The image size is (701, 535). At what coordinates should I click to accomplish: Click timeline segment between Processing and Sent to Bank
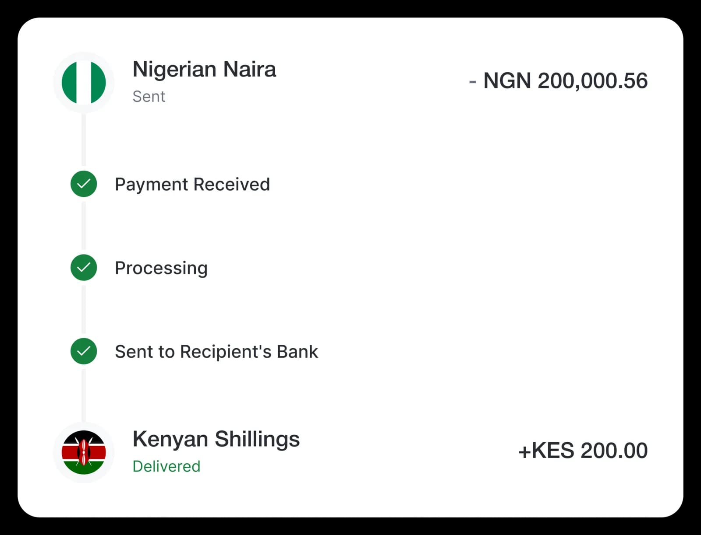(x=84, y=309)
